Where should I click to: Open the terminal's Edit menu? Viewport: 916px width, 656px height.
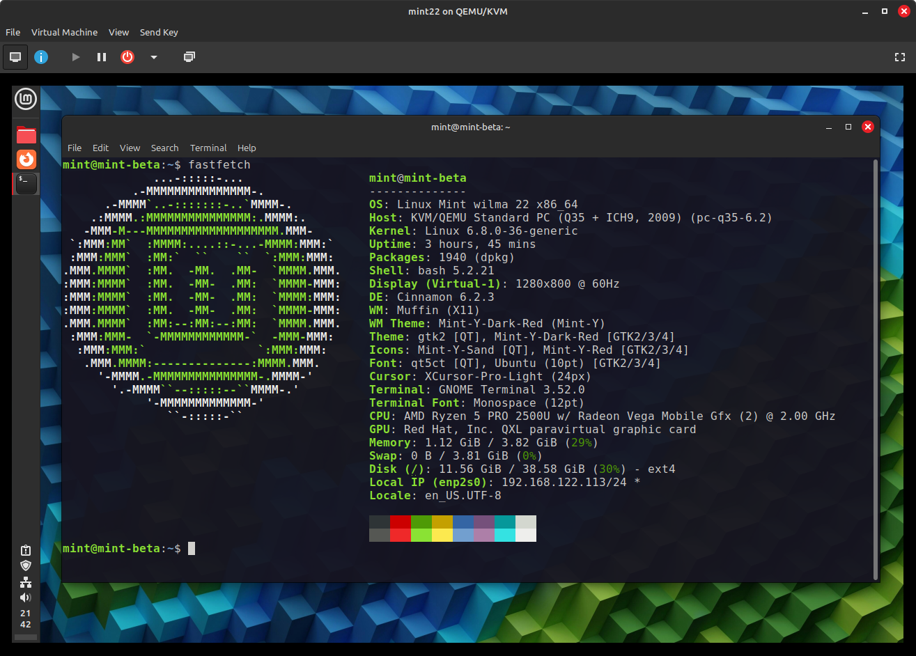101,148
